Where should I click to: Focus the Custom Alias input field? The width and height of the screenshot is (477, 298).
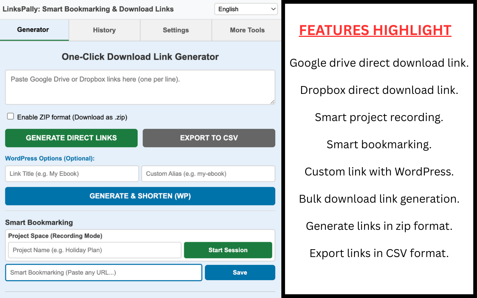click(208, 174)
